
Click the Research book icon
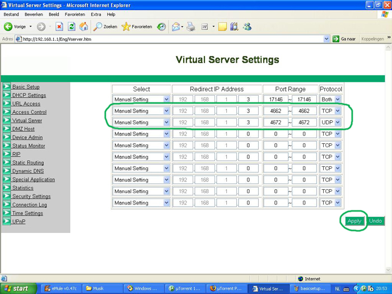coord(234,26)
